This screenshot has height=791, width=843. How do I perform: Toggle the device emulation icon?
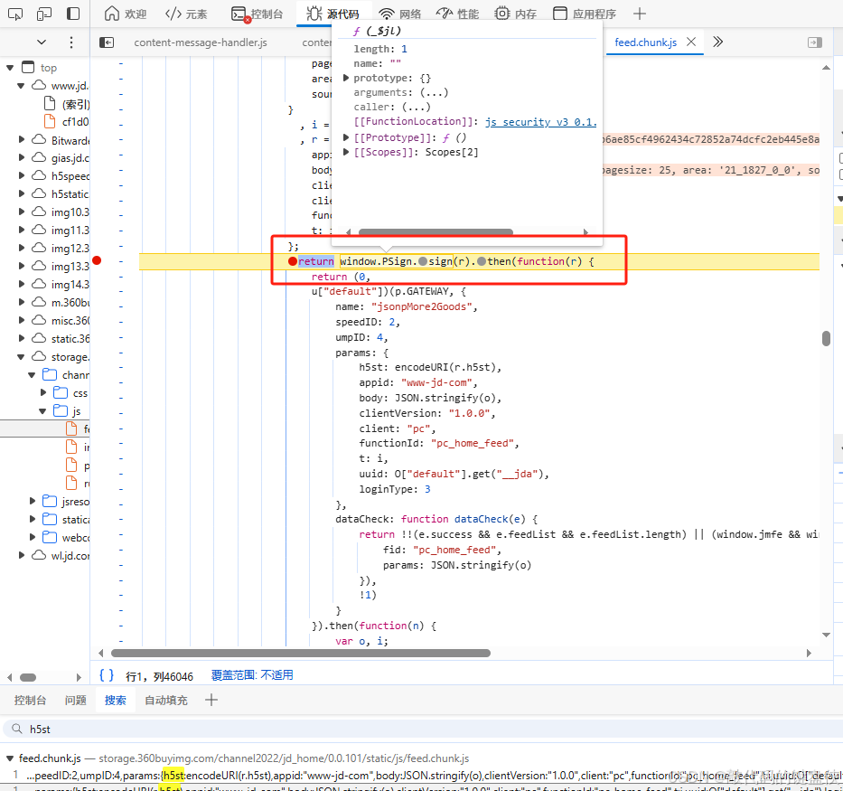(x=43, y=13)
